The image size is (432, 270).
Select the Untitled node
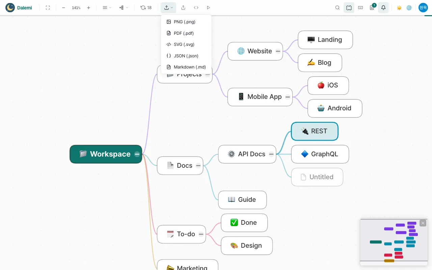(317, 177)
